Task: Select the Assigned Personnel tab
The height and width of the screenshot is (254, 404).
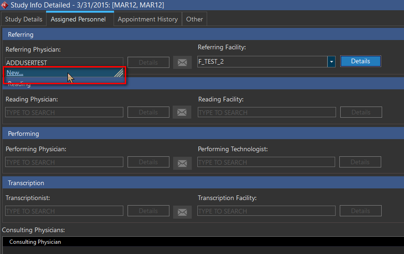Action: [x=78, y=19]
